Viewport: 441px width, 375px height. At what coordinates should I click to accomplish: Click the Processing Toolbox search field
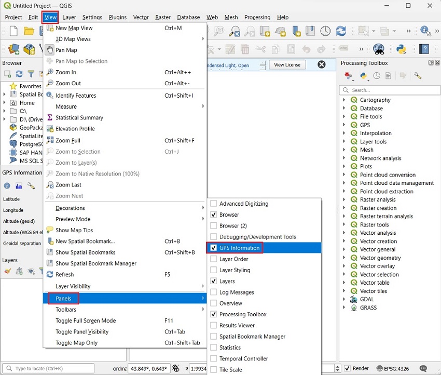pyautogui.click(x=389, y=90)
